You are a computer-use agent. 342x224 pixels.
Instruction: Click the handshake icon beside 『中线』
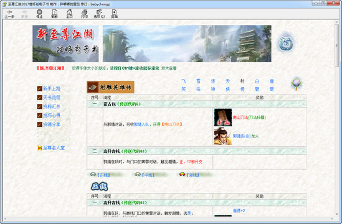point(138,174)
